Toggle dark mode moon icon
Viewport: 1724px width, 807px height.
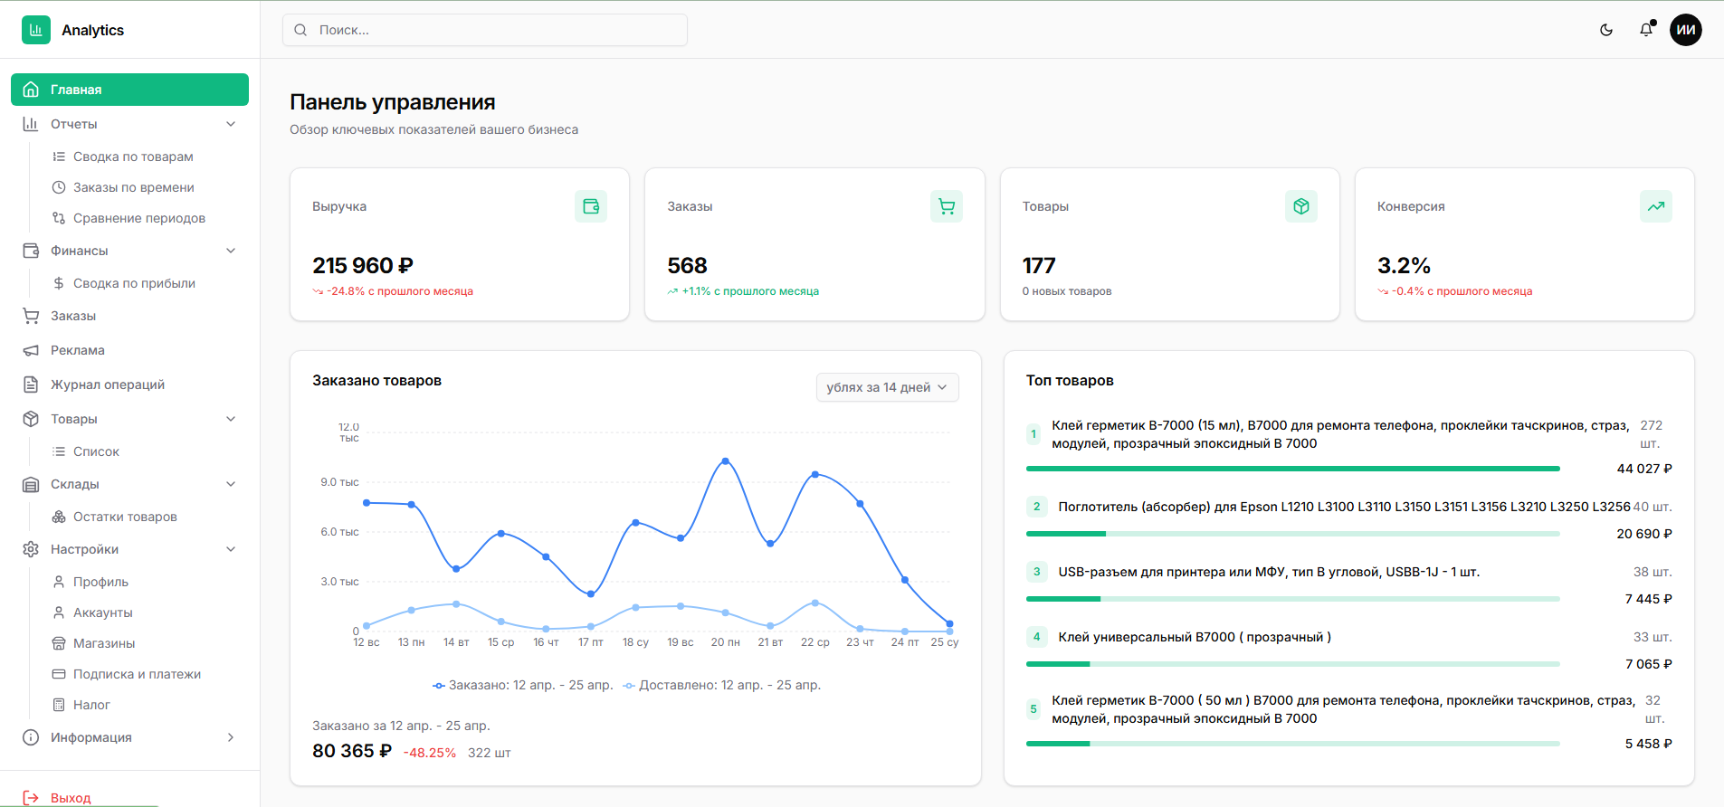click(x=1606, y=30)
